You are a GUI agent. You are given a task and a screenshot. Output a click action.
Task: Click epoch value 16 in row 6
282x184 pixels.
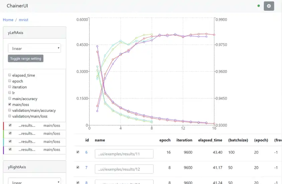click(169, 152)
